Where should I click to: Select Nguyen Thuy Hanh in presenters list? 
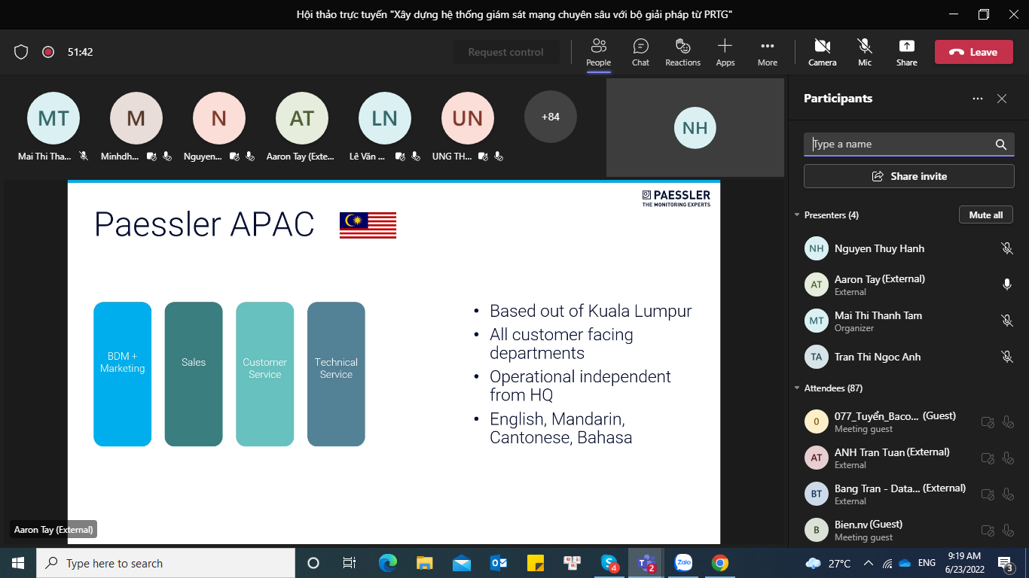click(x=908, y=248)
